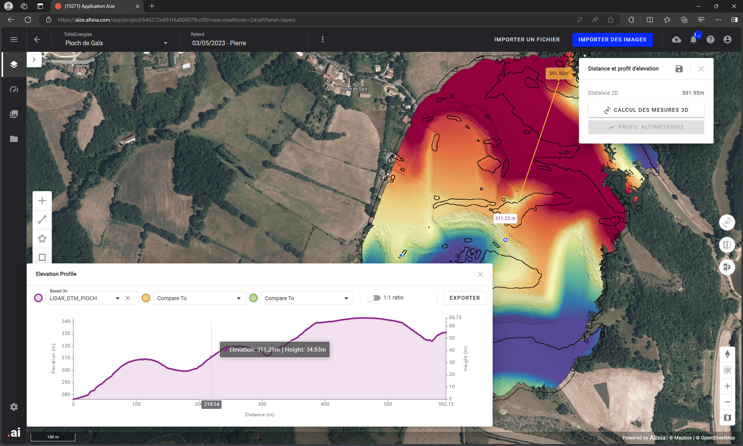Screen dimensions: 743x446
Task: Open the dashboard gauge icon in sidebar
Action: pos(14,89)
